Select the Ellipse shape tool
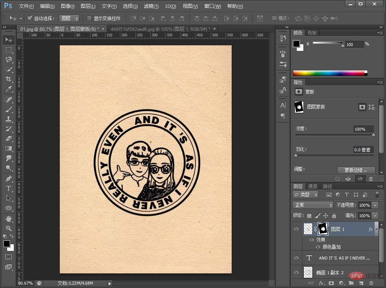 (9, 208)
